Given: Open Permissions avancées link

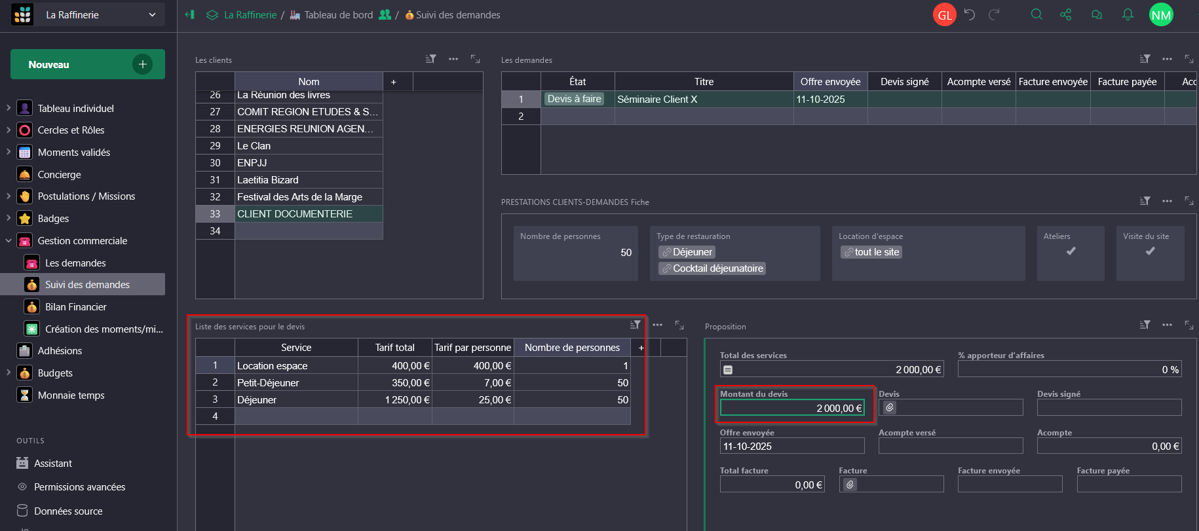Looking at the screenshot, I should tap(79, 487).
